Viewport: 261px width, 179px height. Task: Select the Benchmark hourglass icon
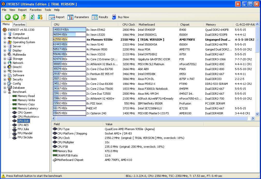(10, 92)
